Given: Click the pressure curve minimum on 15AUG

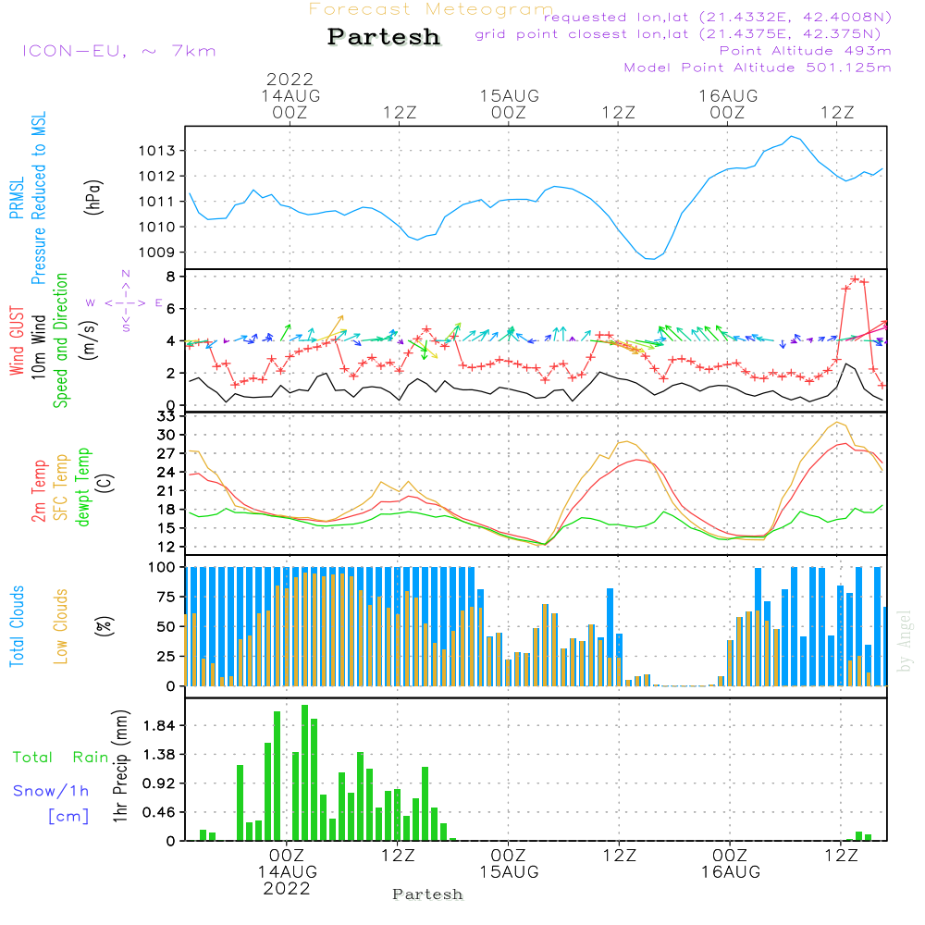Looking at the screenshot, I should [651, 259].
